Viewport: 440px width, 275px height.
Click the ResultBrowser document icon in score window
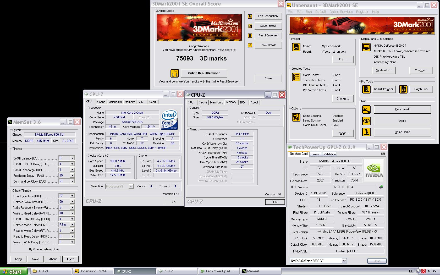[x=250, y=36]
